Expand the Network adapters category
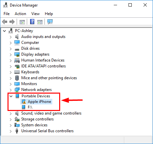Image resolution: width=153 pixels, height=144 pixels. (10, 90)
